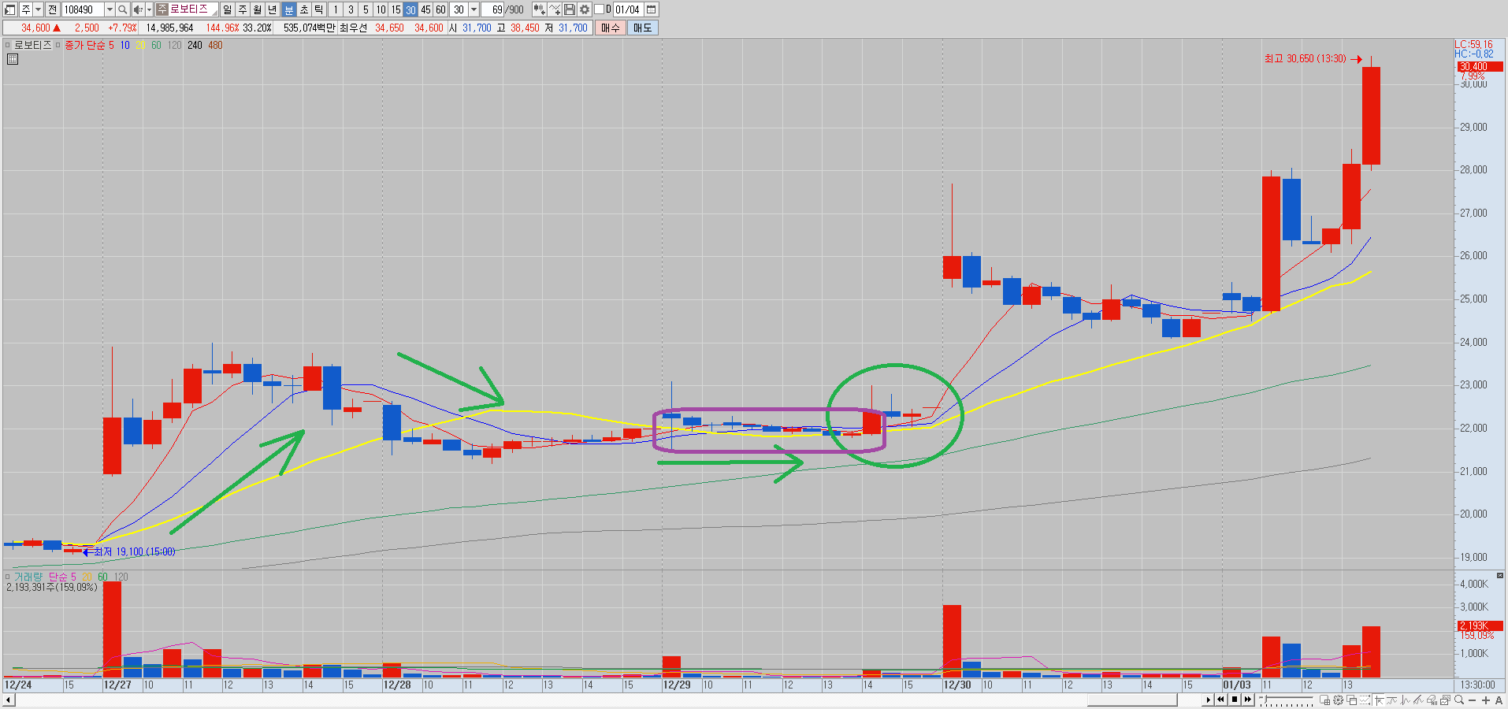This screenshot has height=709, width=1508.
Task: Switch to the 1 minute interval
Action: tap(336, 9)
